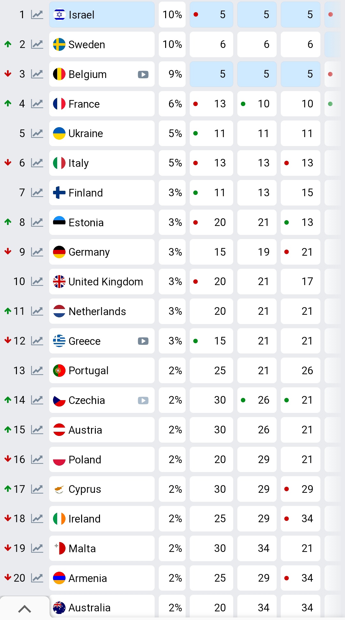Screen dimensions: 345x620
Task: Click the red dot beside Italy's odds
Action: (x=196, y=163)
